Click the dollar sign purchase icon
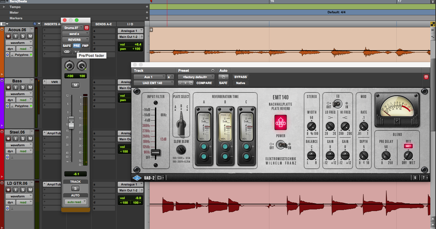The height and width of the screenshot is (229, 436). pos(415,178)
